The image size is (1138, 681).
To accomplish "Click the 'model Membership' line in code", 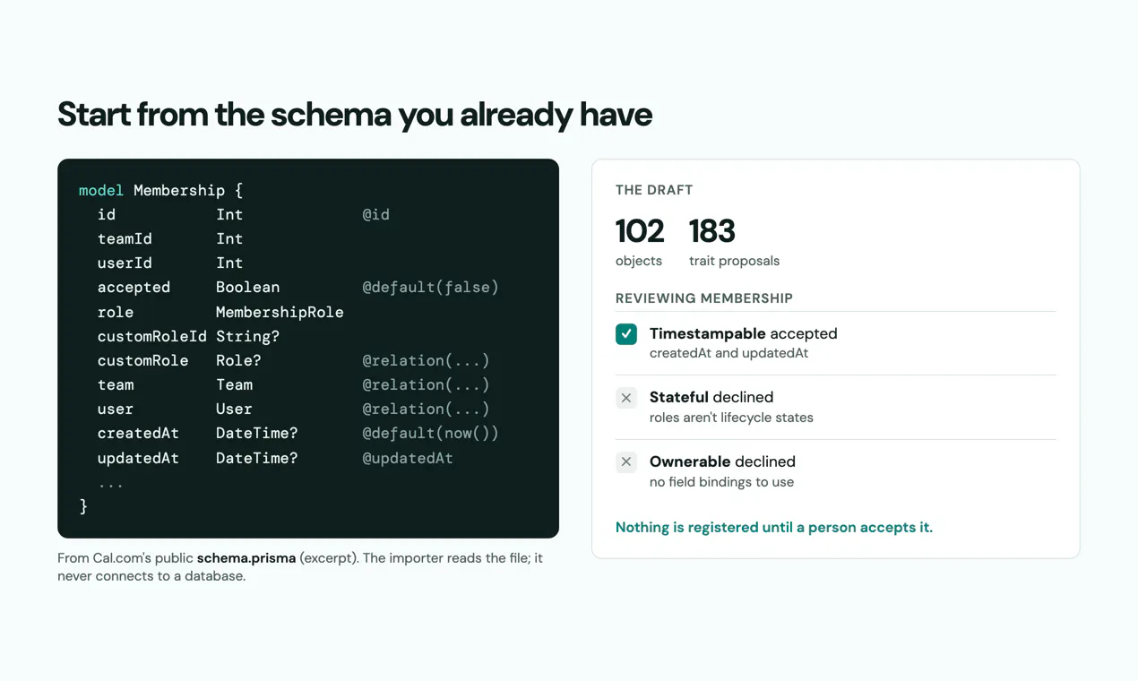I will click(x=160, y=190).
